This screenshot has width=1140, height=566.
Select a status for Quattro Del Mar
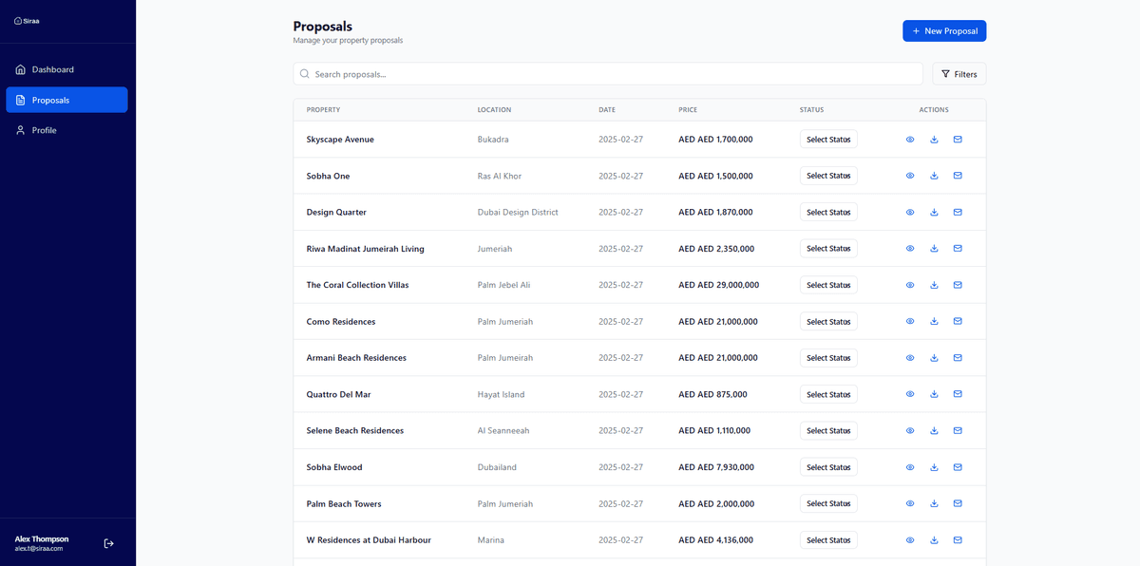pyautogui.click(x=827, y=393)
